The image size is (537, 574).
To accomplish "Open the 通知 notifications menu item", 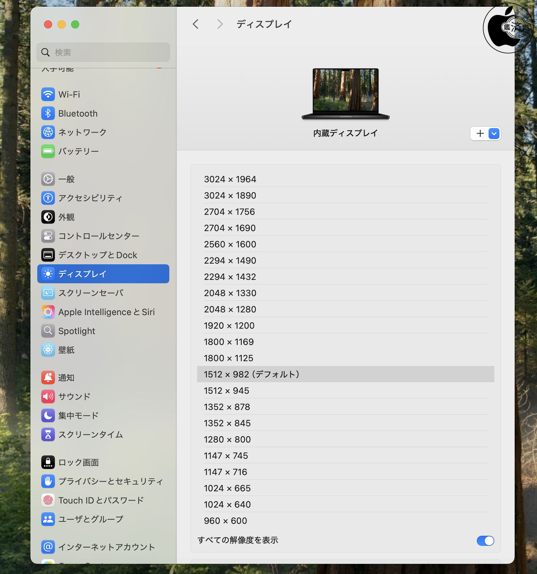I will [x=66, y=378].
